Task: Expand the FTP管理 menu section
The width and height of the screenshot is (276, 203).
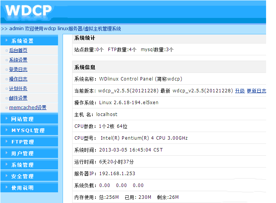Action: [x=23, y=142]
